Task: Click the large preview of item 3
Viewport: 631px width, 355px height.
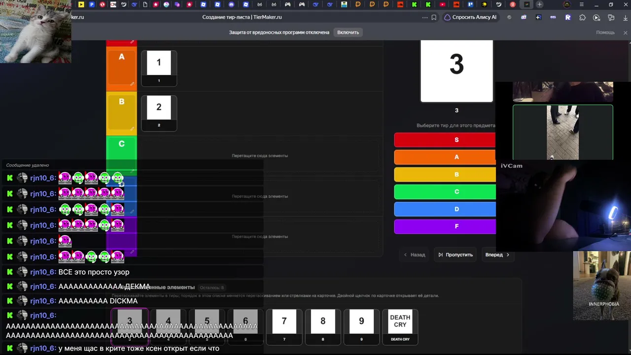Action: tap(456, 71)
